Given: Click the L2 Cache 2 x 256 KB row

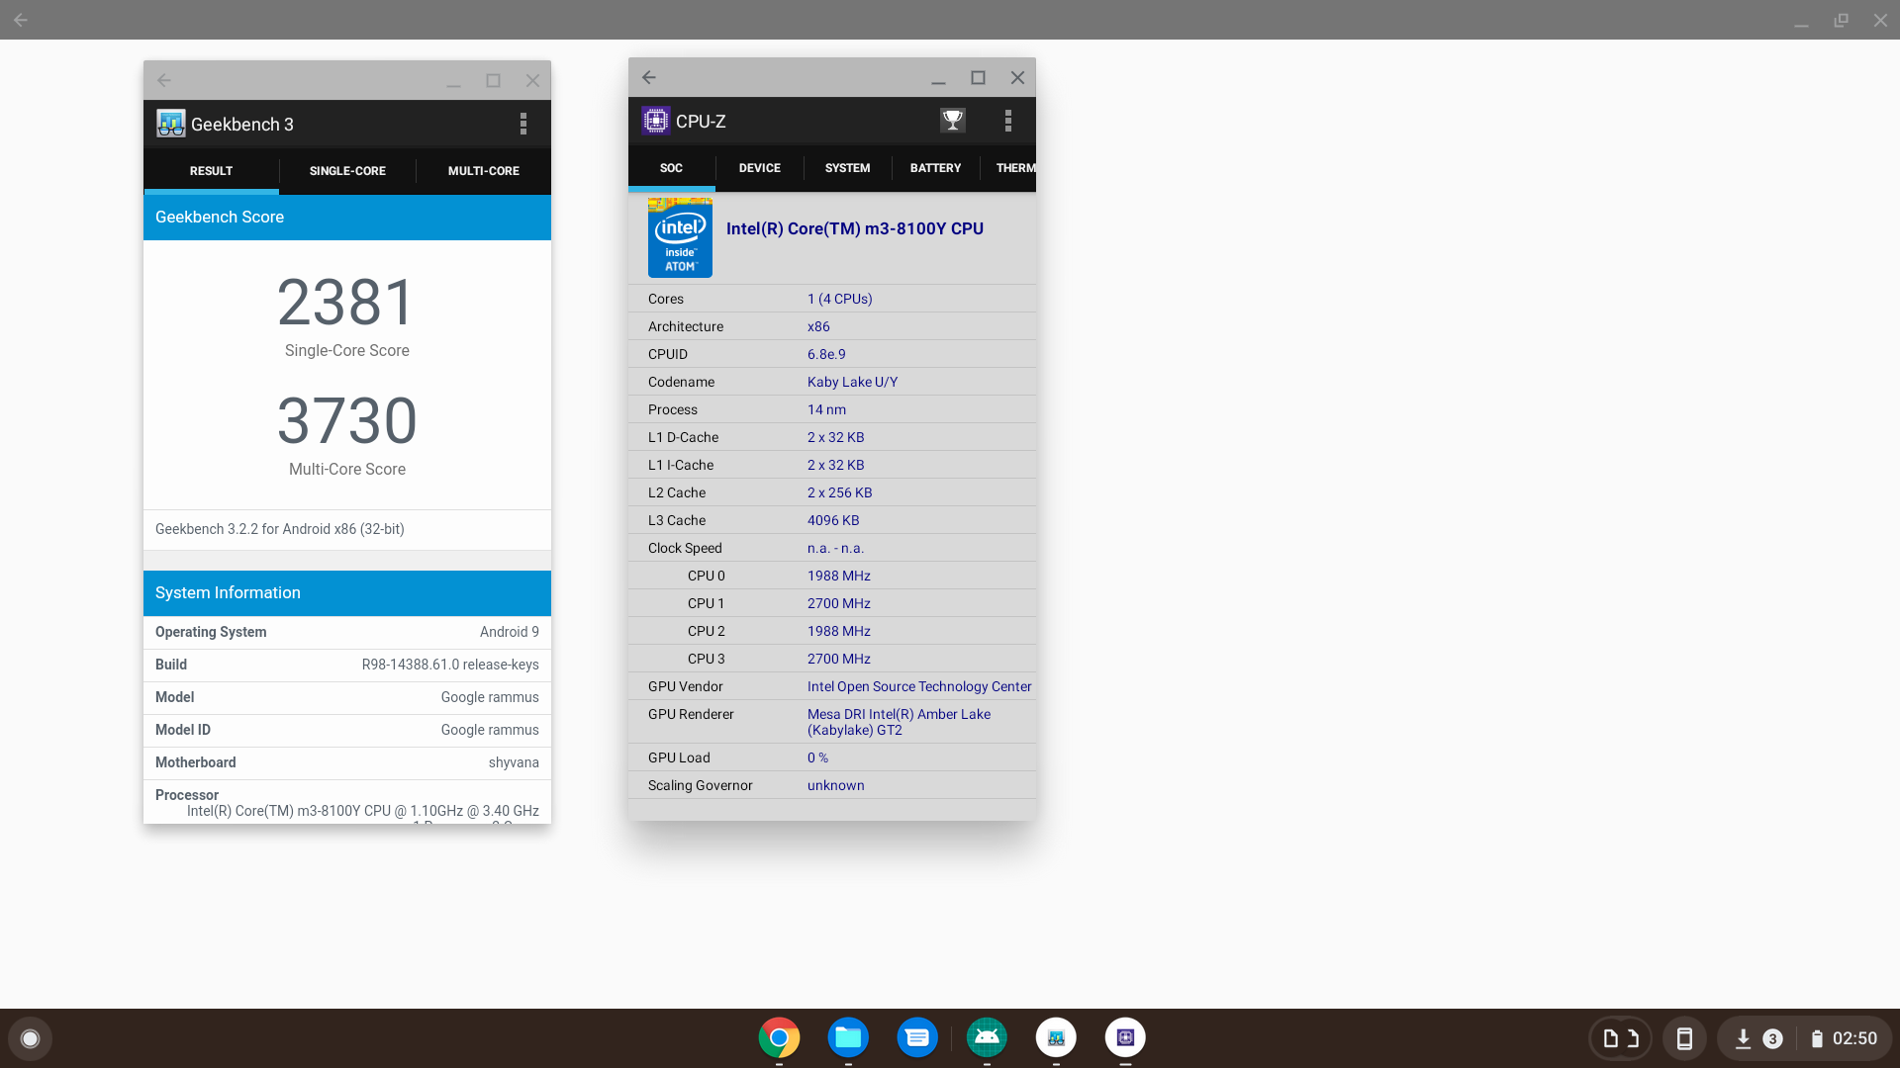Looking at the screenshot, I should coord(832,492).
